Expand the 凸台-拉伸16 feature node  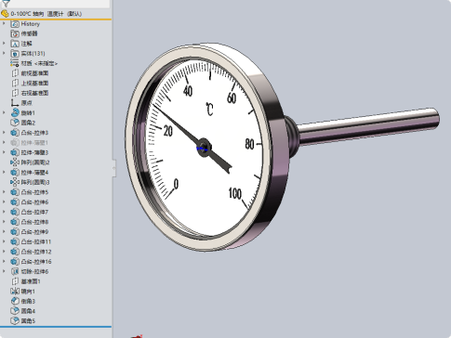pos(4,262)
